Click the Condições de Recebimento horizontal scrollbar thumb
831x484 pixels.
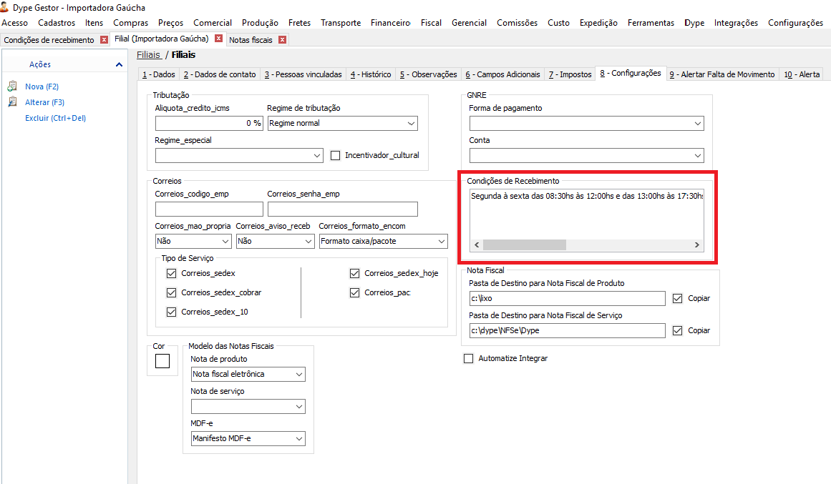[x=524, y=245]
